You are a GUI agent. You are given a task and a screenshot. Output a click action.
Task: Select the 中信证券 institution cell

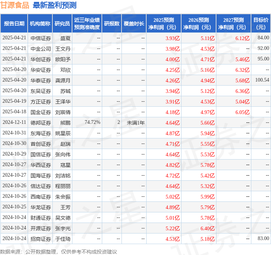[x=41, y=38]
